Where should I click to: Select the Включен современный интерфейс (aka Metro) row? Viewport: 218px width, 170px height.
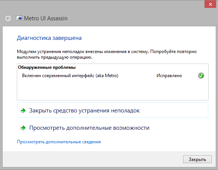tap(113, 76)
